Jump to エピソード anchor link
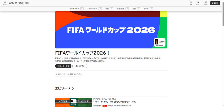The height and width of the screenshot is (107, 224). (x=61, y=74)
